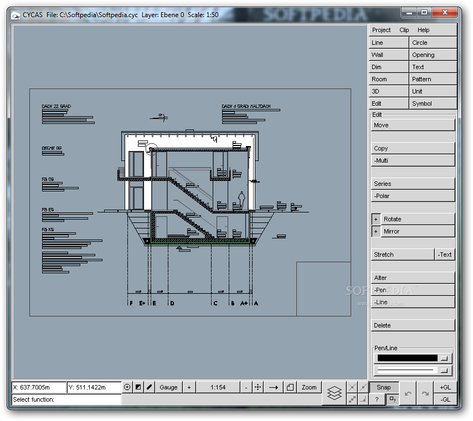473x421 pixels.
Task: Open the line style dropdown button
Action: pyautogui.click(x=444, y=370)
